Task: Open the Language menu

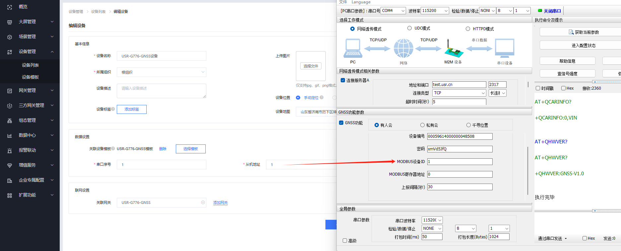Action: [361, 2]
